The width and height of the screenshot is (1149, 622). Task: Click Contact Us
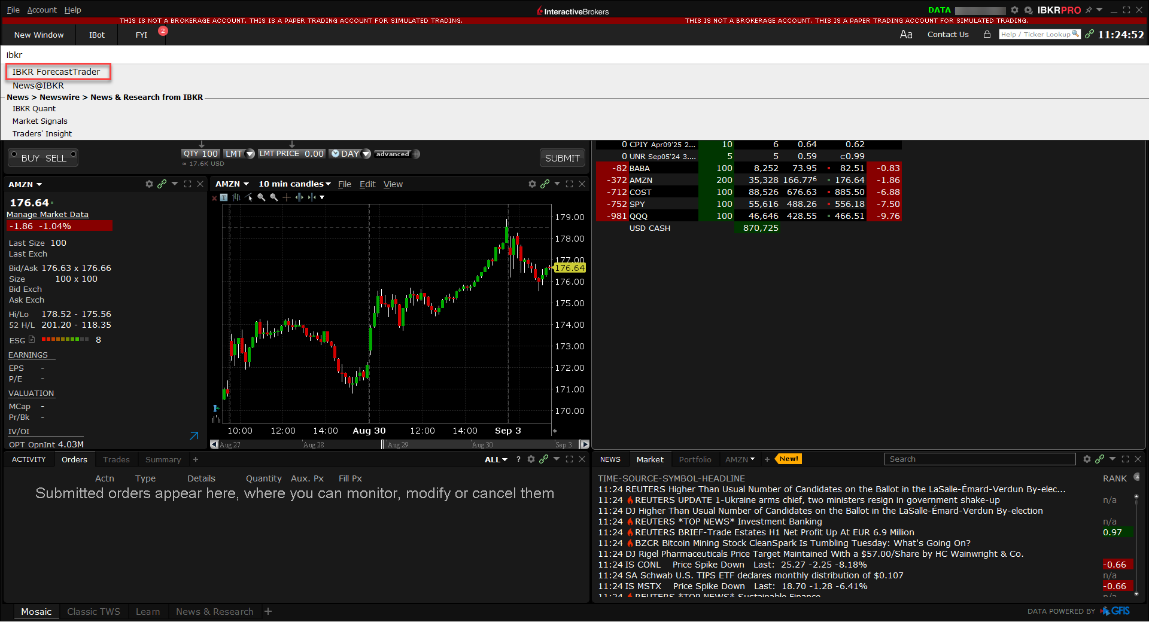click(948, 34)
